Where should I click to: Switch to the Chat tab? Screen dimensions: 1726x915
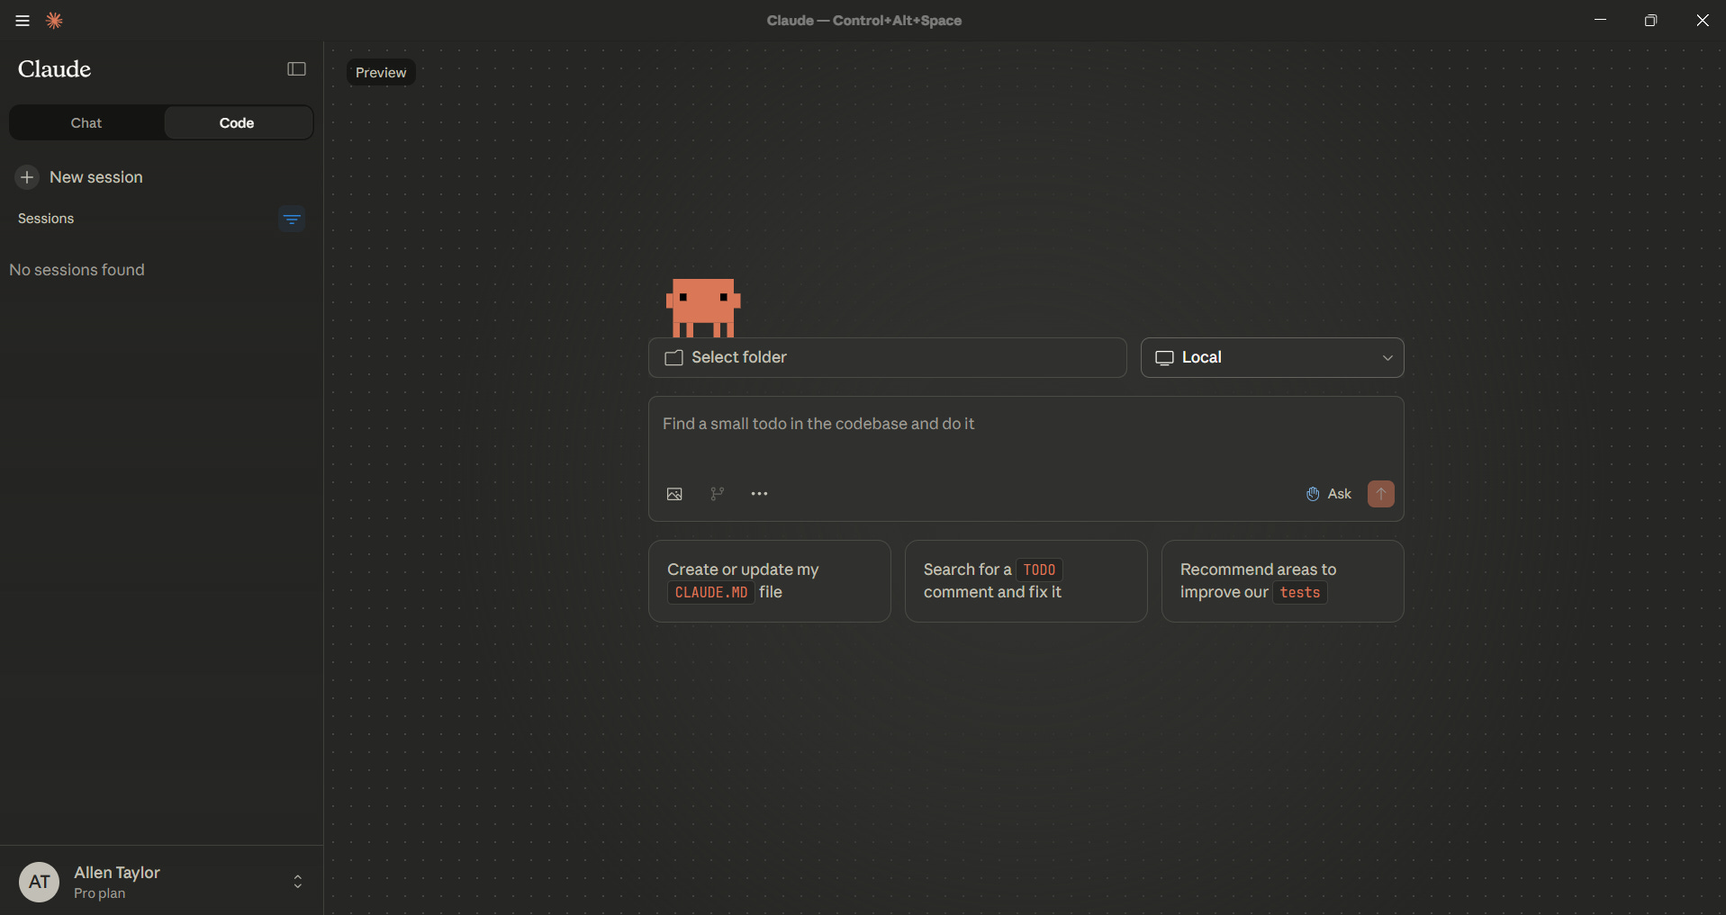point(86,123)
